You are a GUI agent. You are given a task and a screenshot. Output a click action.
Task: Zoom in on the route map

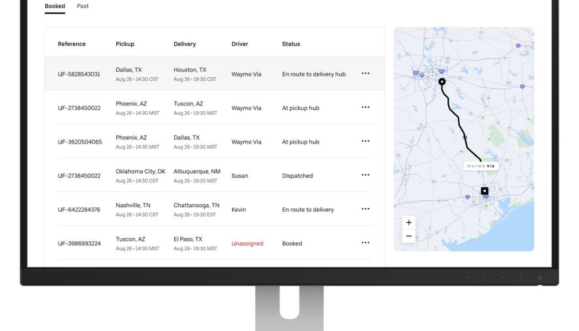[408, 222]
